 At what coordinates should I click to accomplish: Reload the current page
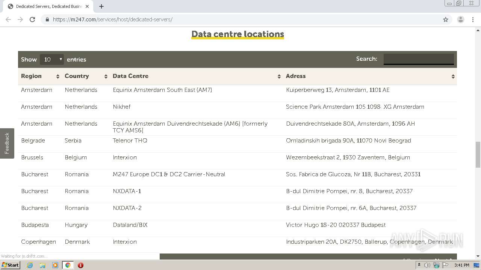click(32, 19)
